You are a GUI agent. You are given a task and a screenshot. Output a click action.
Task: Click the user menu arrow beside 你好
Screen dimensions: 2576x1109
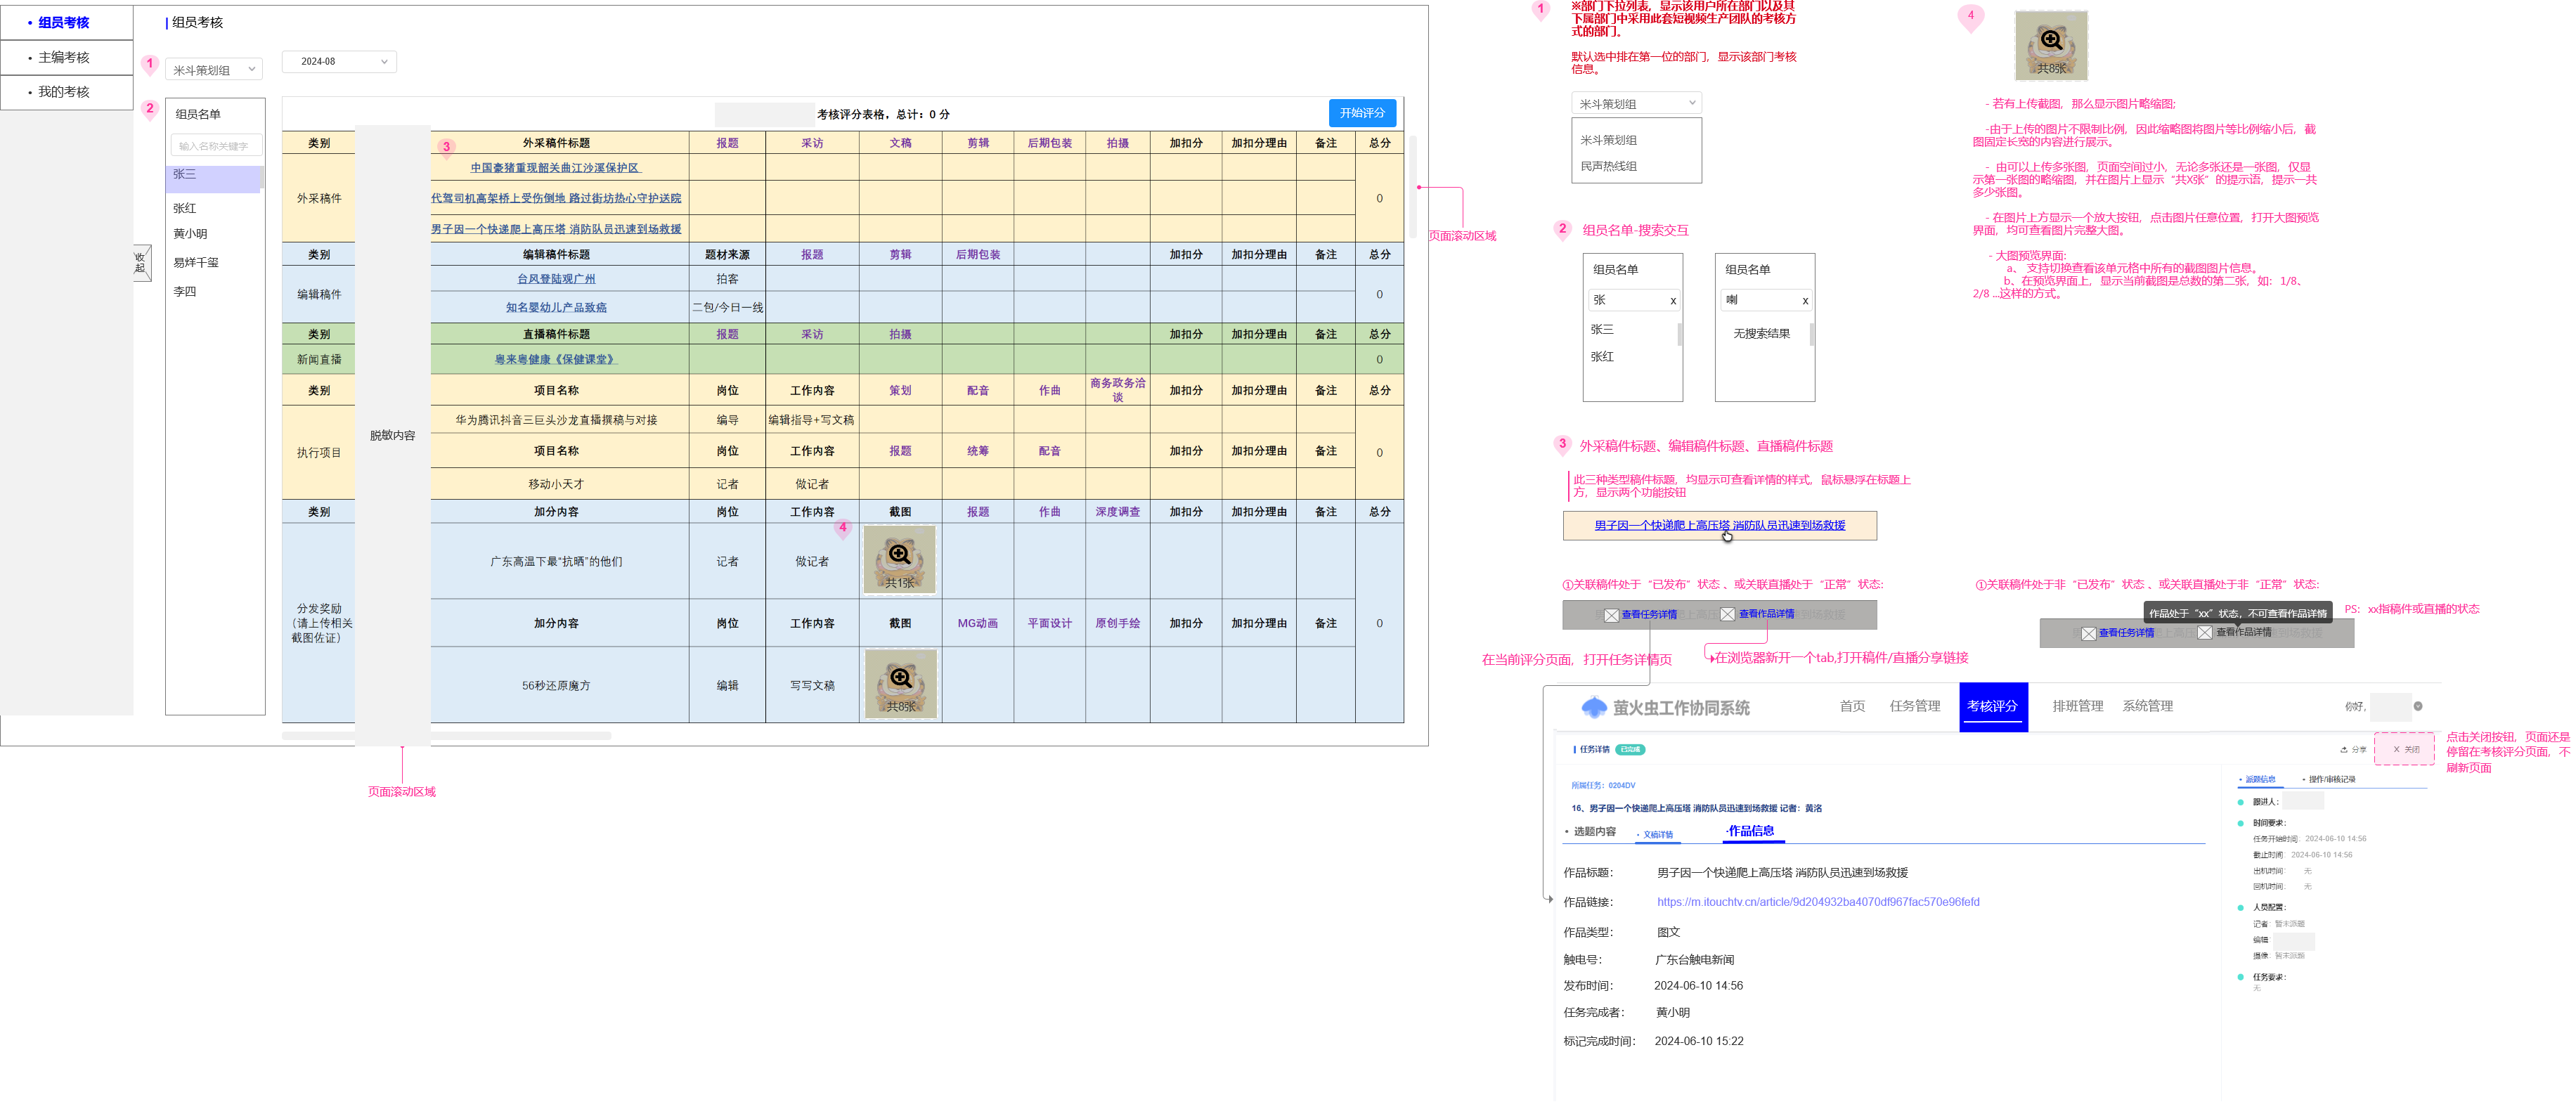[x=2418, y=706]
